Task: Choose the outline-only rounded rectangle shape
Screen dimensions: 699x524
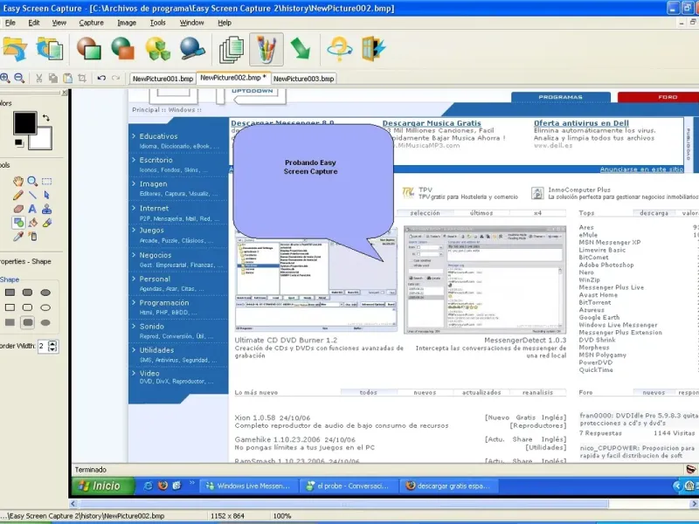Action: click(x=27, y=307)
